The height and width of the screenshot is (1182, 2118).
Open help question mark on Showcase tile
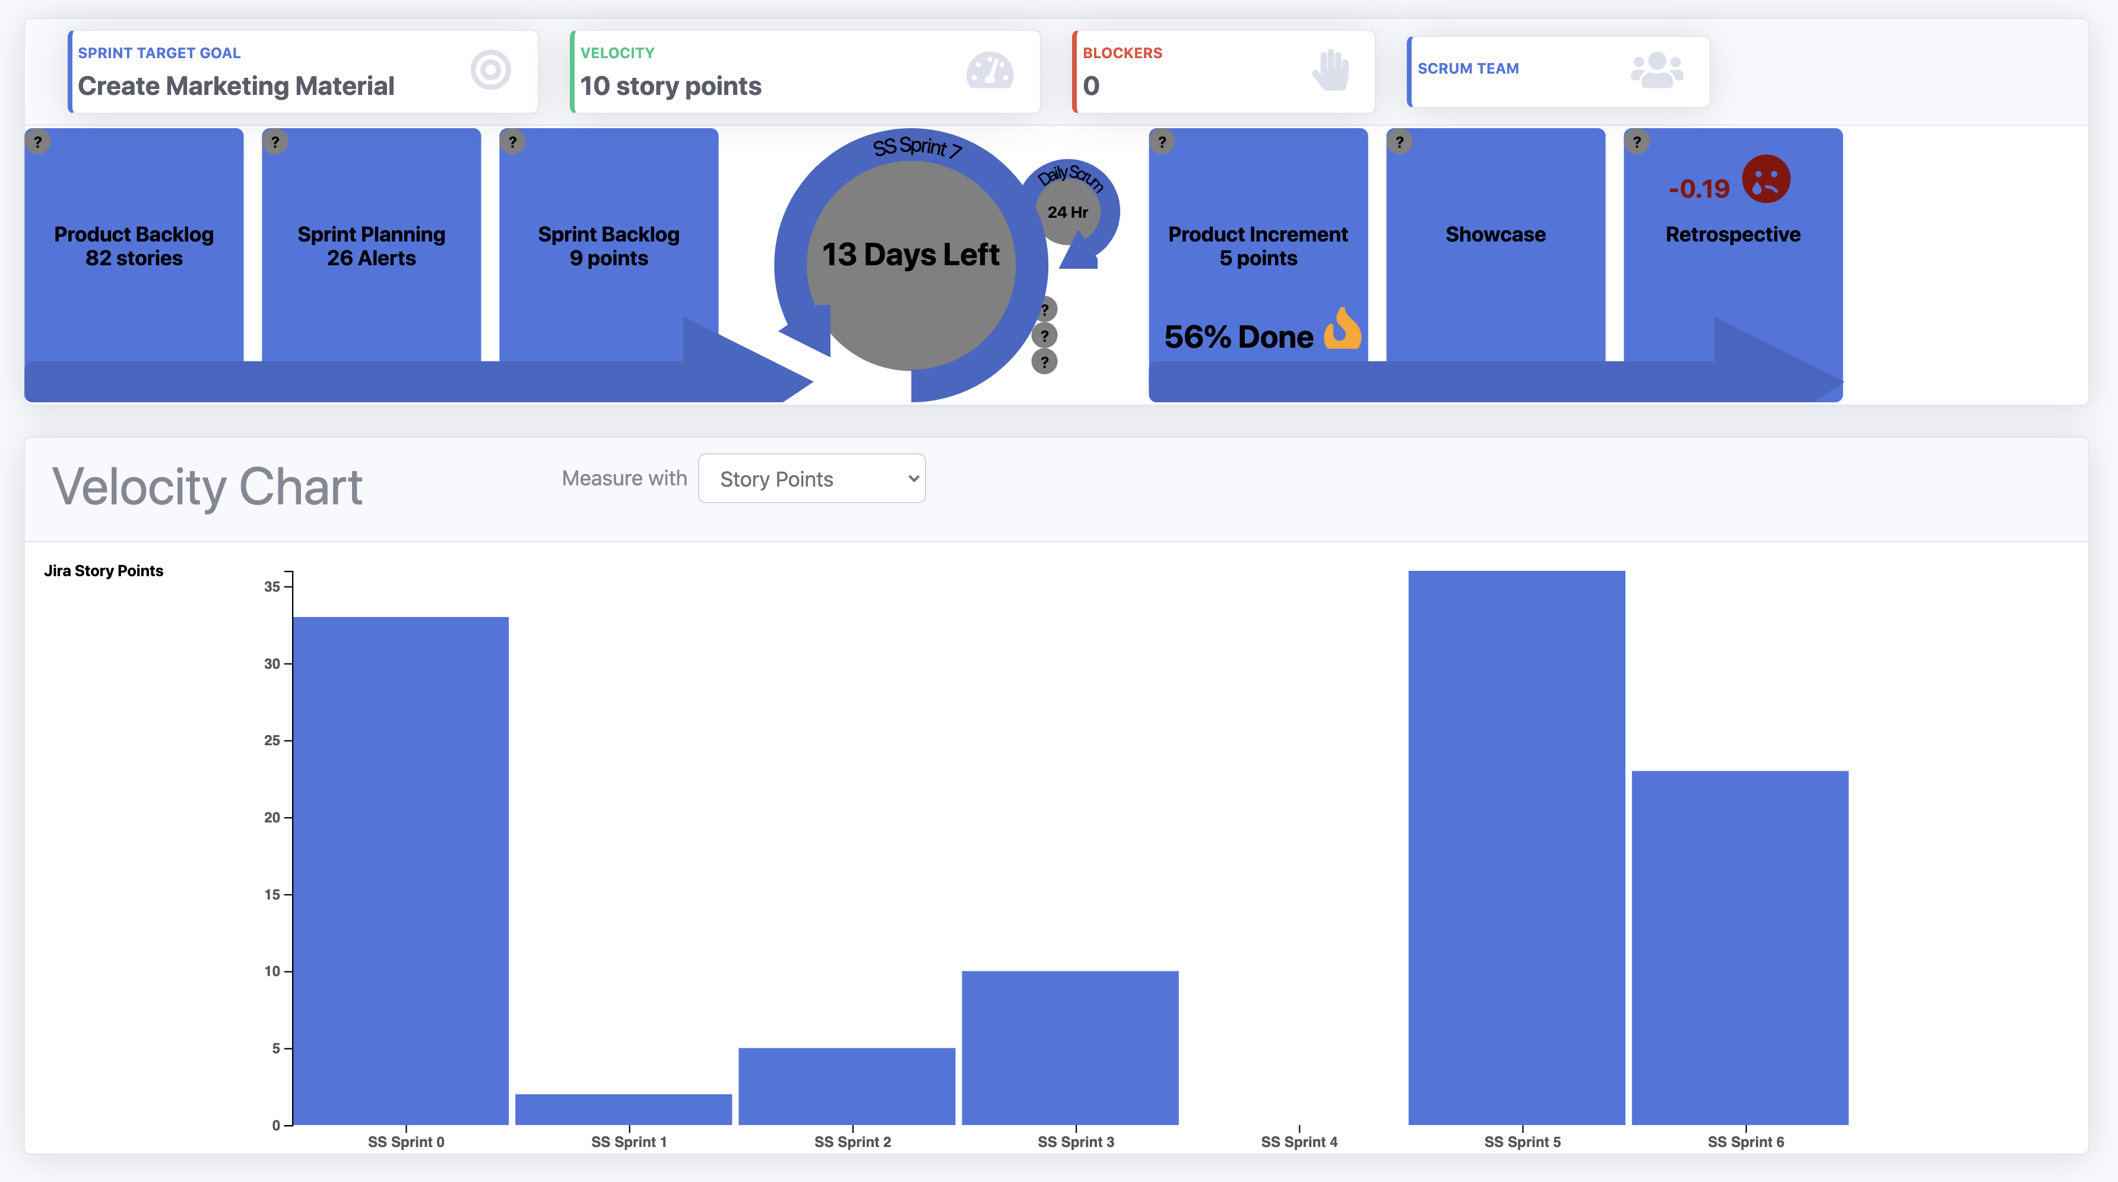tap(1400, 141)
